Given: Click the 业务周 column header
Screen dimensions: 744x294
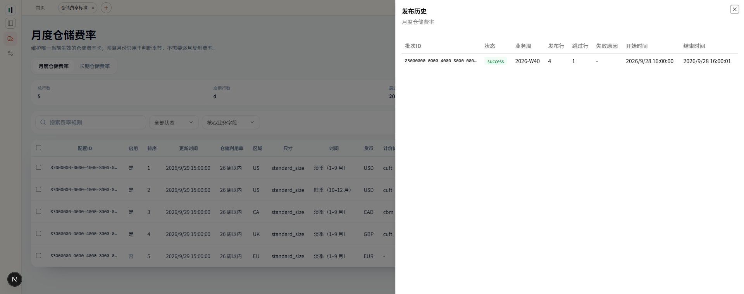Looking at the screenshot, I should click(523, 46).
